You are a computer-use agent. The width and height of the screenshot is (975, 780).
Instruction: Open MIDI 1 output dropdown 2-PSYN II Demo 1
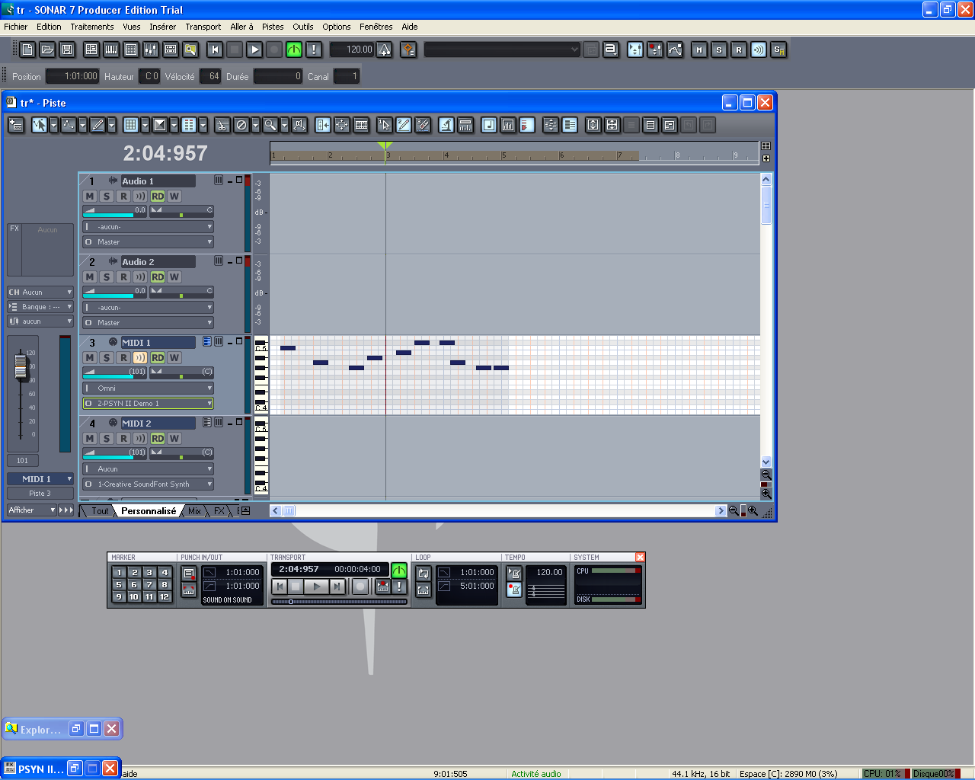149,404
